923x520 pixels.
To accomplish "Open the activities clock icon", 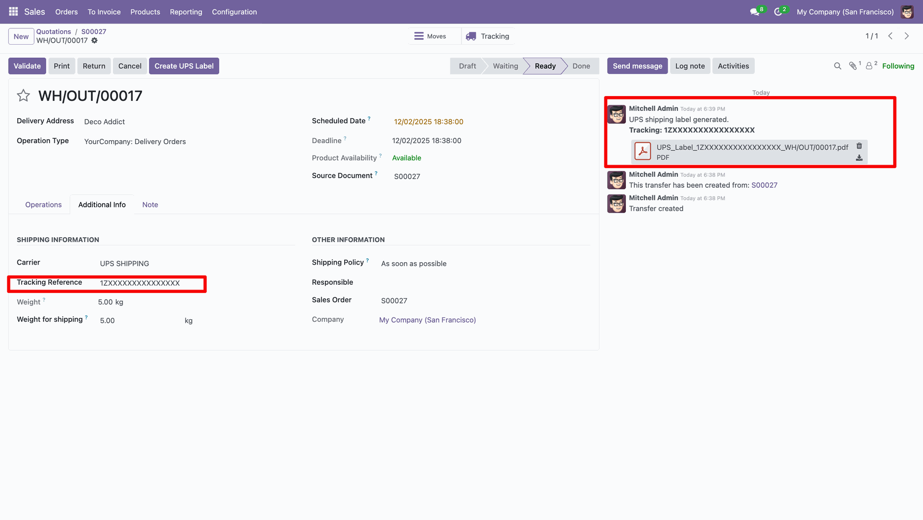I will coord(778,12).
